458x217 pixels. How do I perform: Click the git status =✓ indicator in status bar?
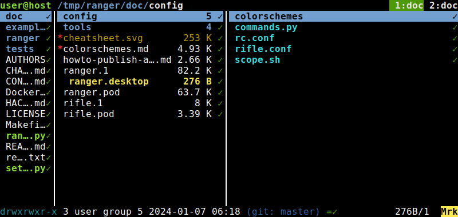(x=332, y=211)
